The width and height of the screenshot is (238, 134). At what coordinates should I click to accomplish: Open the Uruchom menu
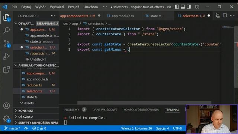coord(91,7)
